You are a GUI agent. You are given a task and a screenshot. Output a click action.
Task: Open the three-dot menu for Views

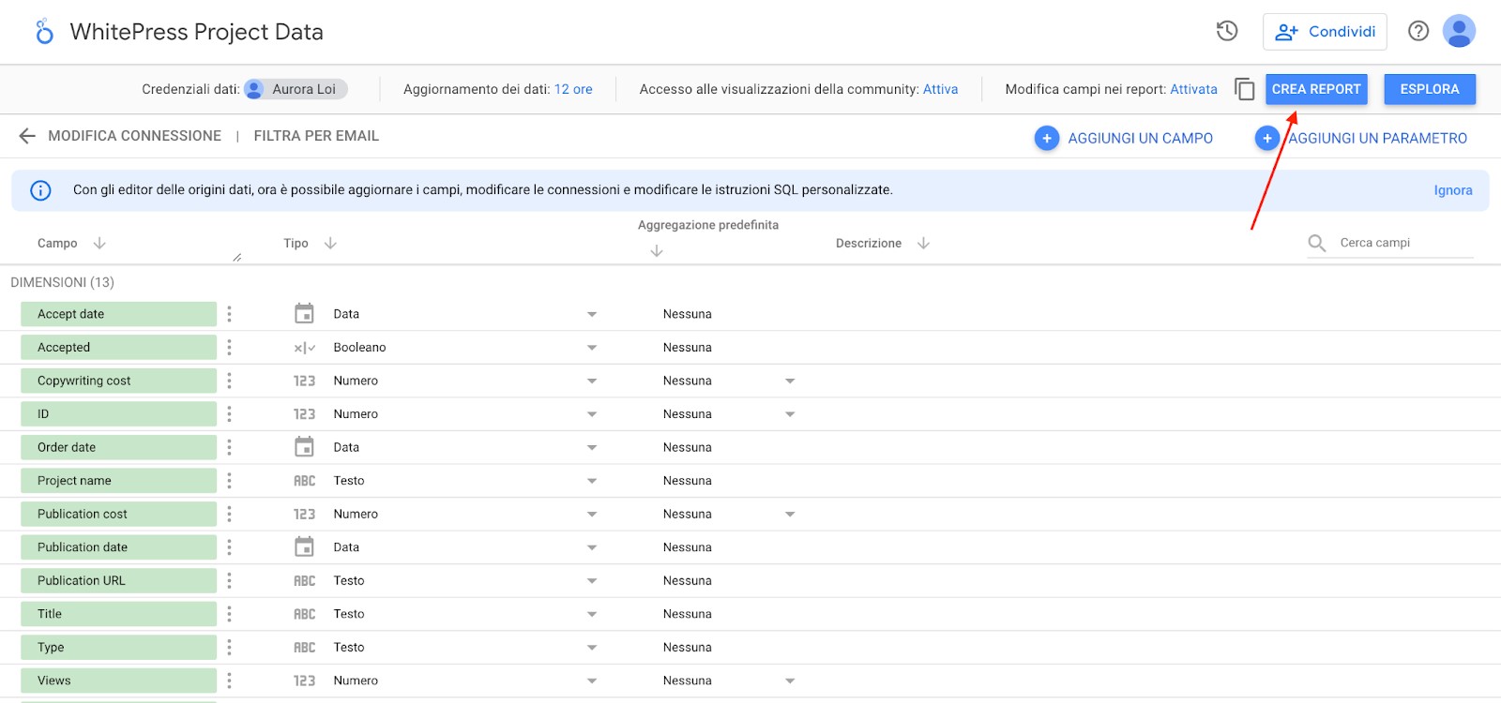tap(229, 681)
